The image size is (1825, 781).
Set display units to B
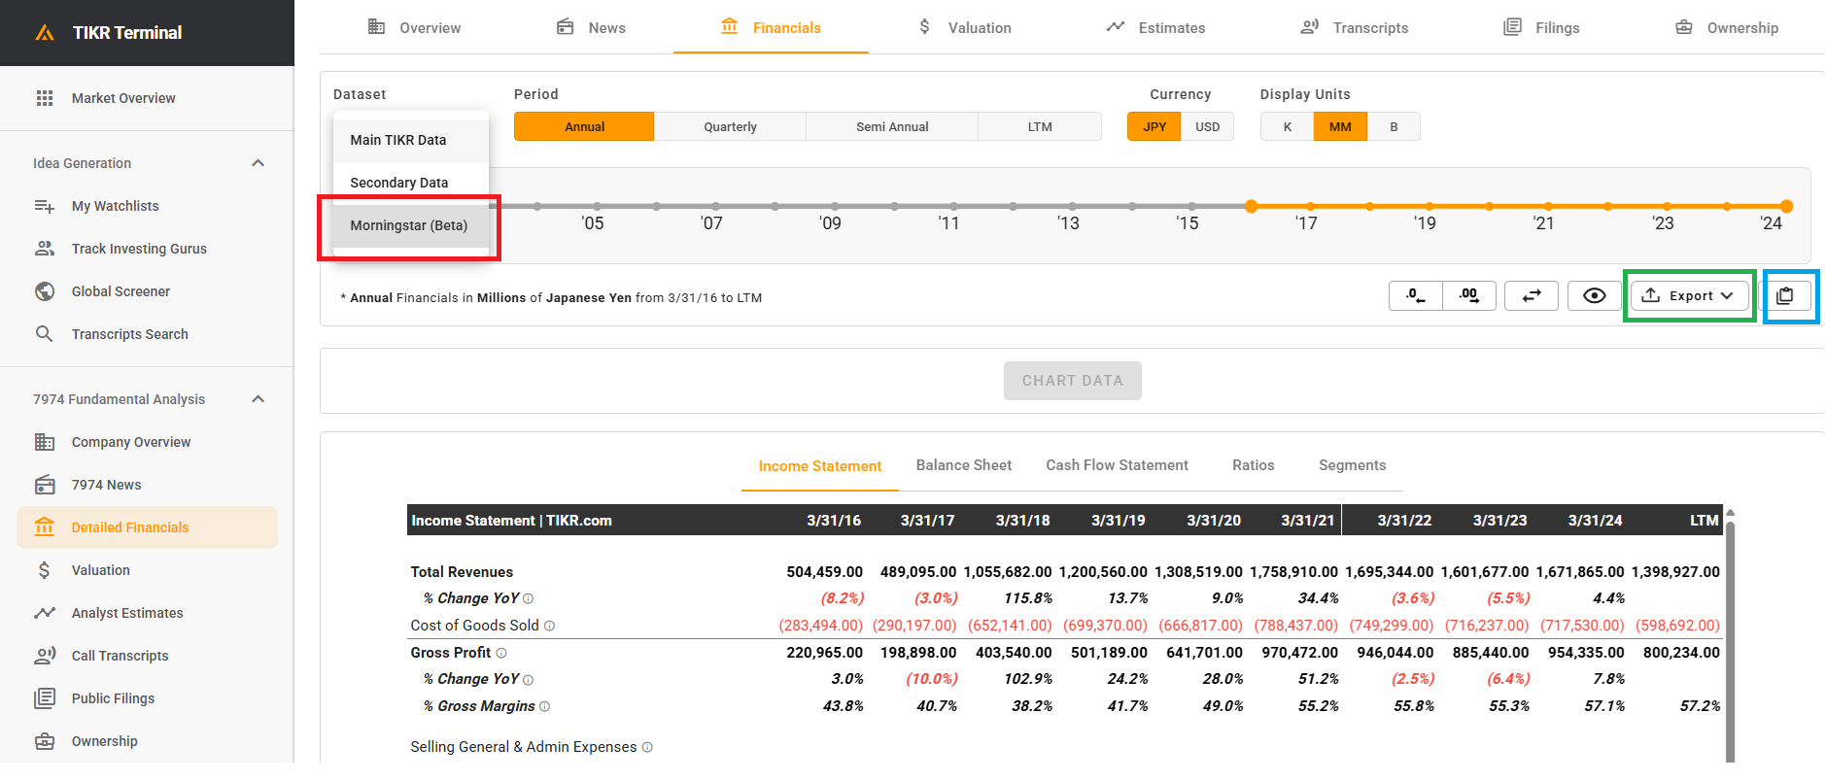pyautogui.click(x=1394, y=127)
